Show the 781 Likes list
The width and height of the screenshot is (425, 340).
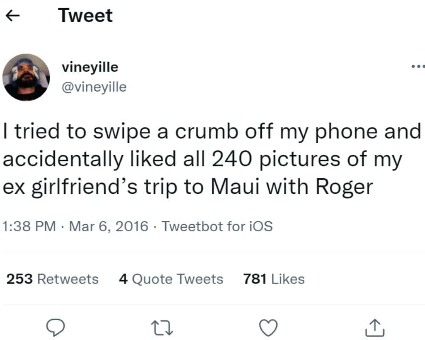274,279
